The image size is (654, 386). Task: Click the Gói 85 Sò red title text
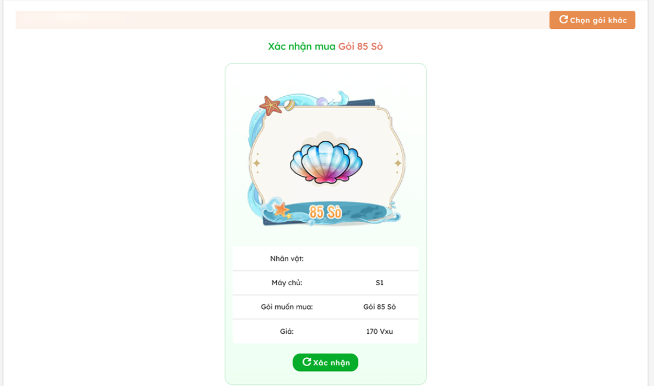360,47
